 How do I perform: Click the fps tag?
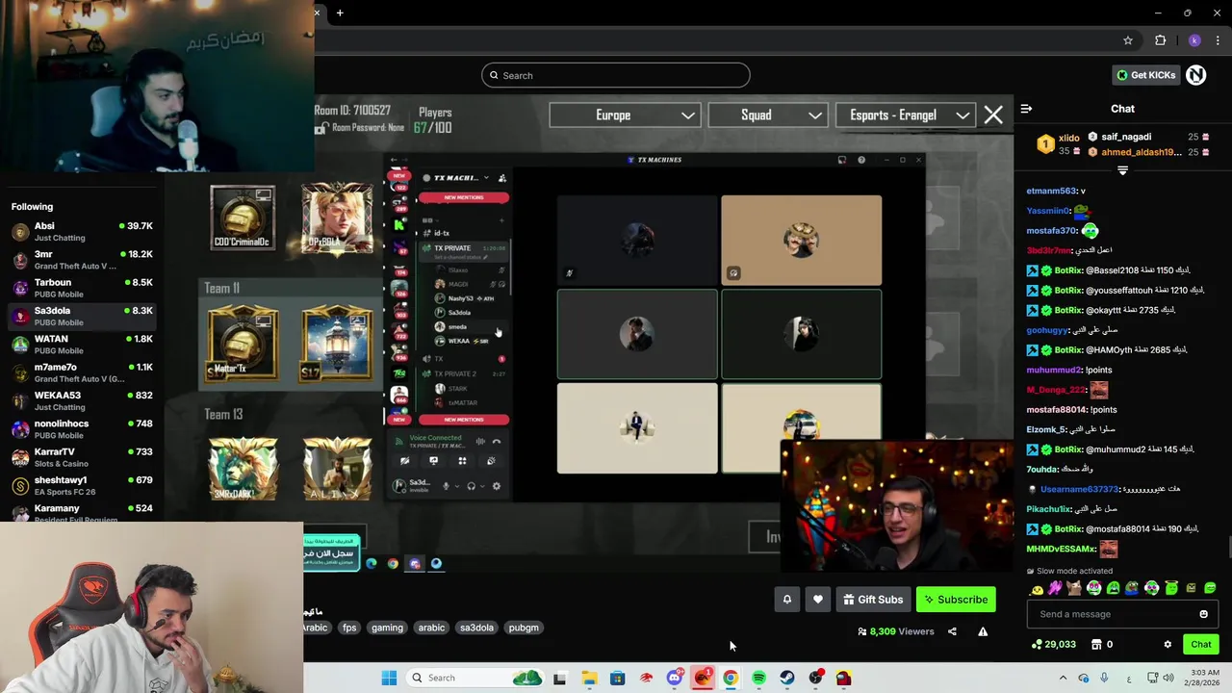tap(349, 628)
